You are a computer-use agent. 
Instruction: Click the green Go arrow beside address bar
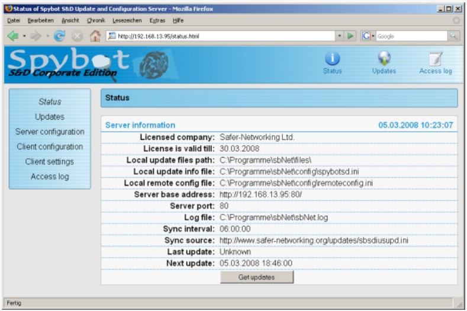(x=350, y=36)
